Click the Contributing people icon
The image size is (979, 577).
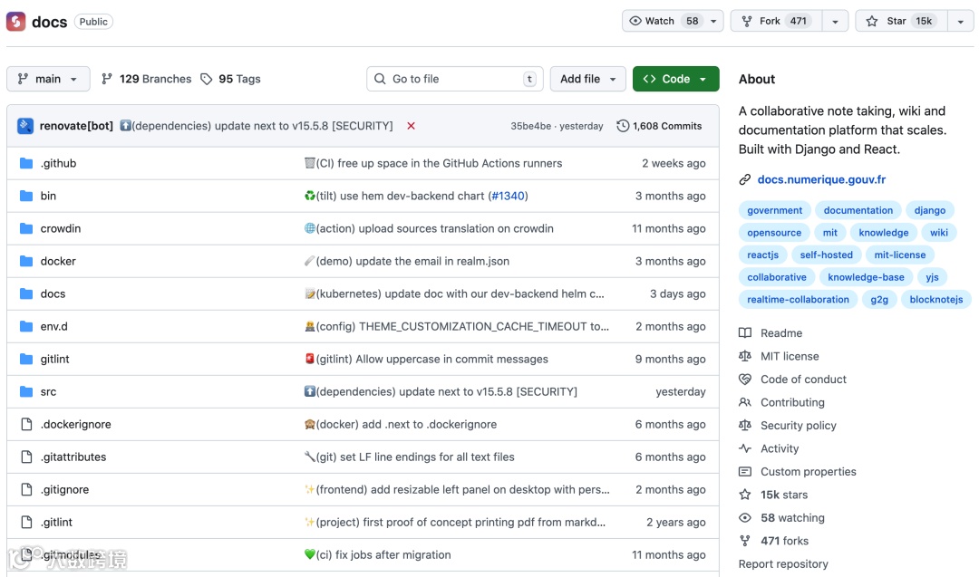pos(745,402)
